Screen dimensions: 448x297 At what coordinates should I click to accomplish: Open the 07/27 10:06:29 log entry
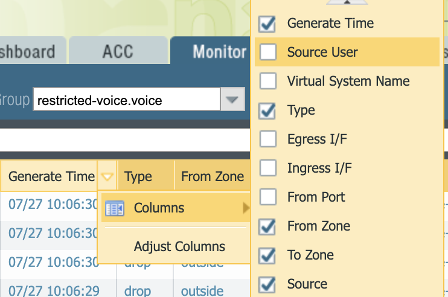(54, 291)
